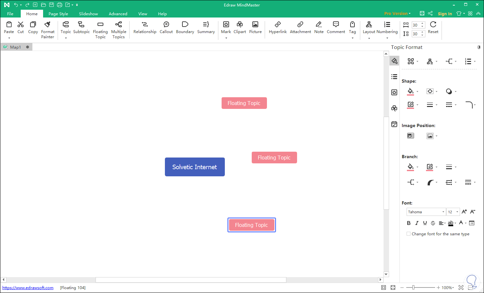This screenshot has width=484, height=293.
Task: Insert a Summary bracket
Action: (206, 27)
